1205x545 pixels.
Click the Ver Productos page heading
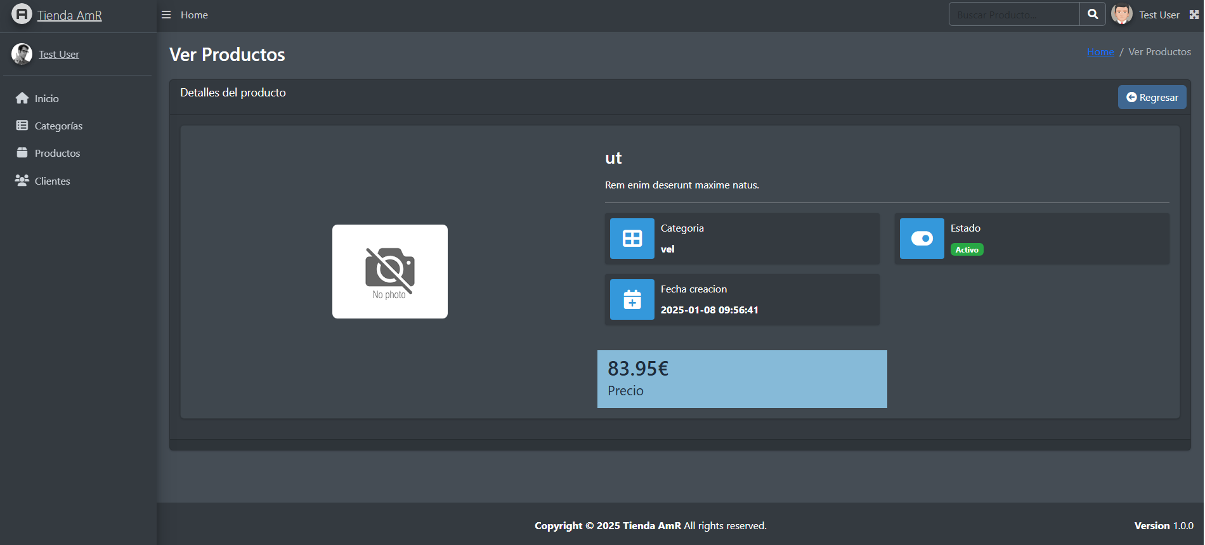pyautogui.click(x=227, y=55)
